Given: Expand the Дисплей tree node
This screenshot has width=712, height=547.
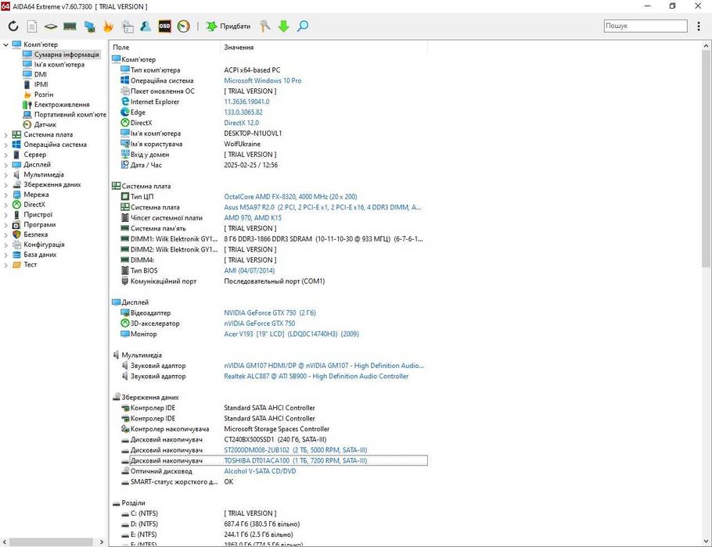Looking at the screenshot, I should tap(6, 165).
